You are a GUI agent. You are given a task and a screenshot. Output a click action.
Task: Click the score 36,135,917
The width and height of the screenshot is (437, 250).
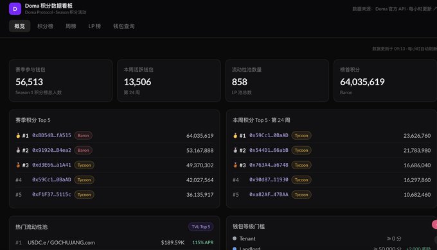point(200,195)
